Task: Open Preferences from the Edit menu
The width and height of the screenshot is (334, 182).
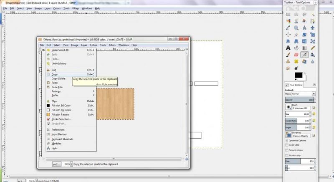Action: [x=58, y=130]
